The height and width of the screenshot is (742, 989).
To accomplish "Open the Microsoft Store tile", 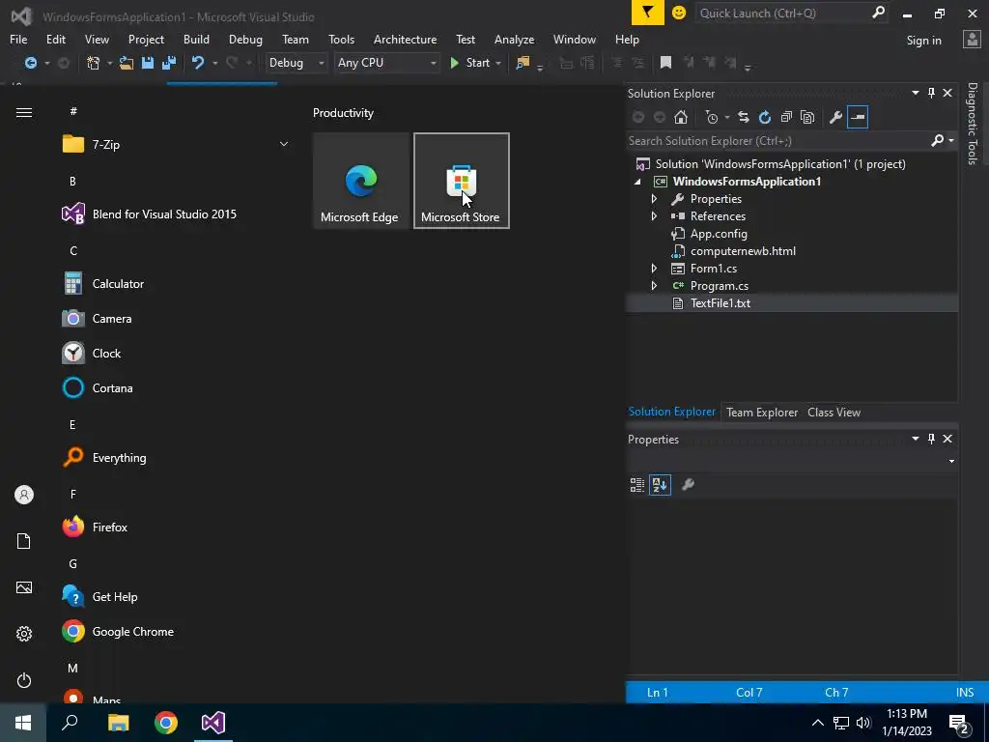I will [x=461, y=181].
